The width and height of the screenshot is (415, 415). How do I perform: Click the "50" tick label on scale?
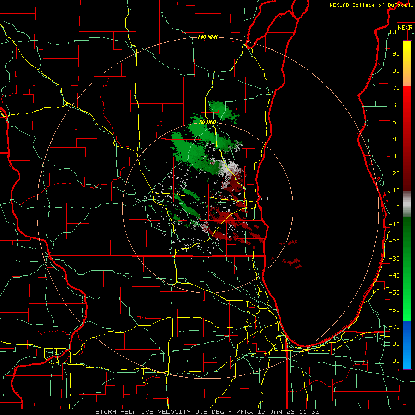coord(396,122)
